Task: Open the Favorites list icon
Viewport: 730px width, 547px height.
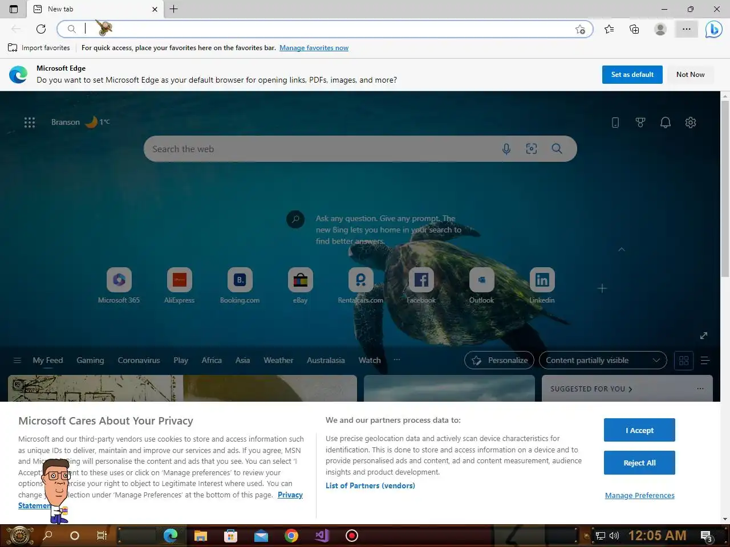Action: click(x=609, y=29)
